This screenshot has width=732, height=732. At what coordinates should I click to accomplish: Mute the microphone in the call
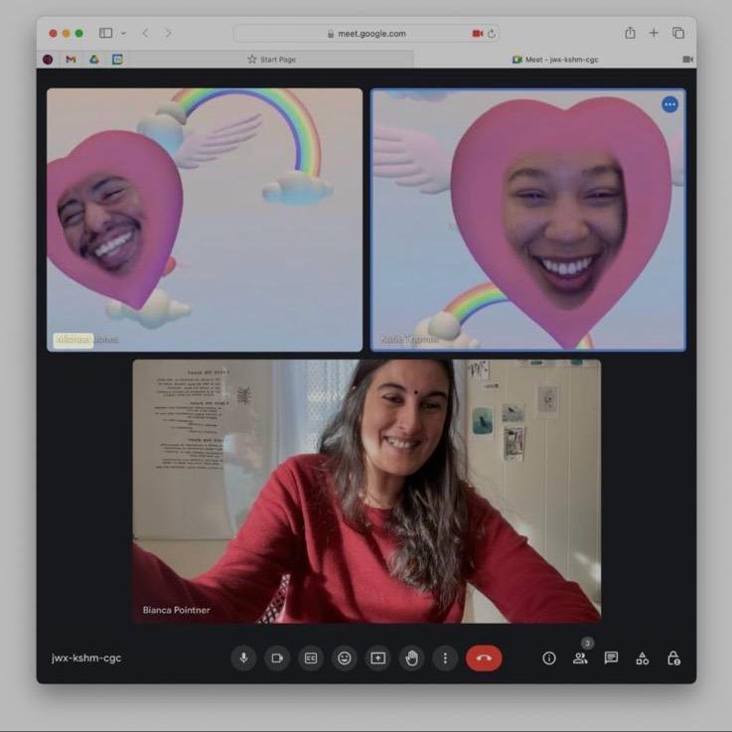[243, 658]
